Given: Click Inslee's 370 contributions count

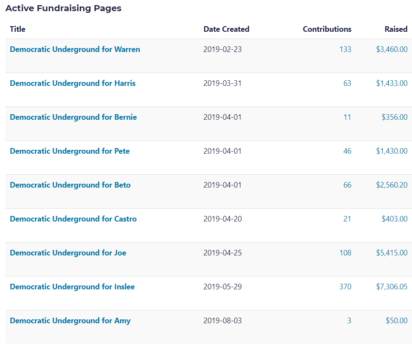Looking at the screenshot, I should click(x=345, y=287).
